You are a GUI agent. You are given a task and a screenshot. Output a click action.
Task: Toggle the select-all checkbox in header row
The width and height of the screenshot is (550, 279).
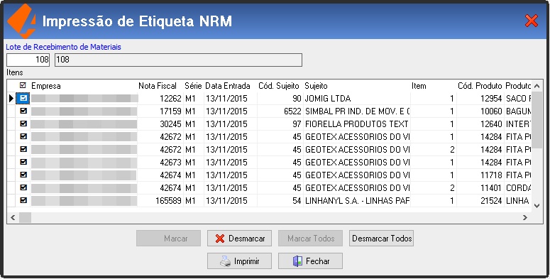[23, 85]
